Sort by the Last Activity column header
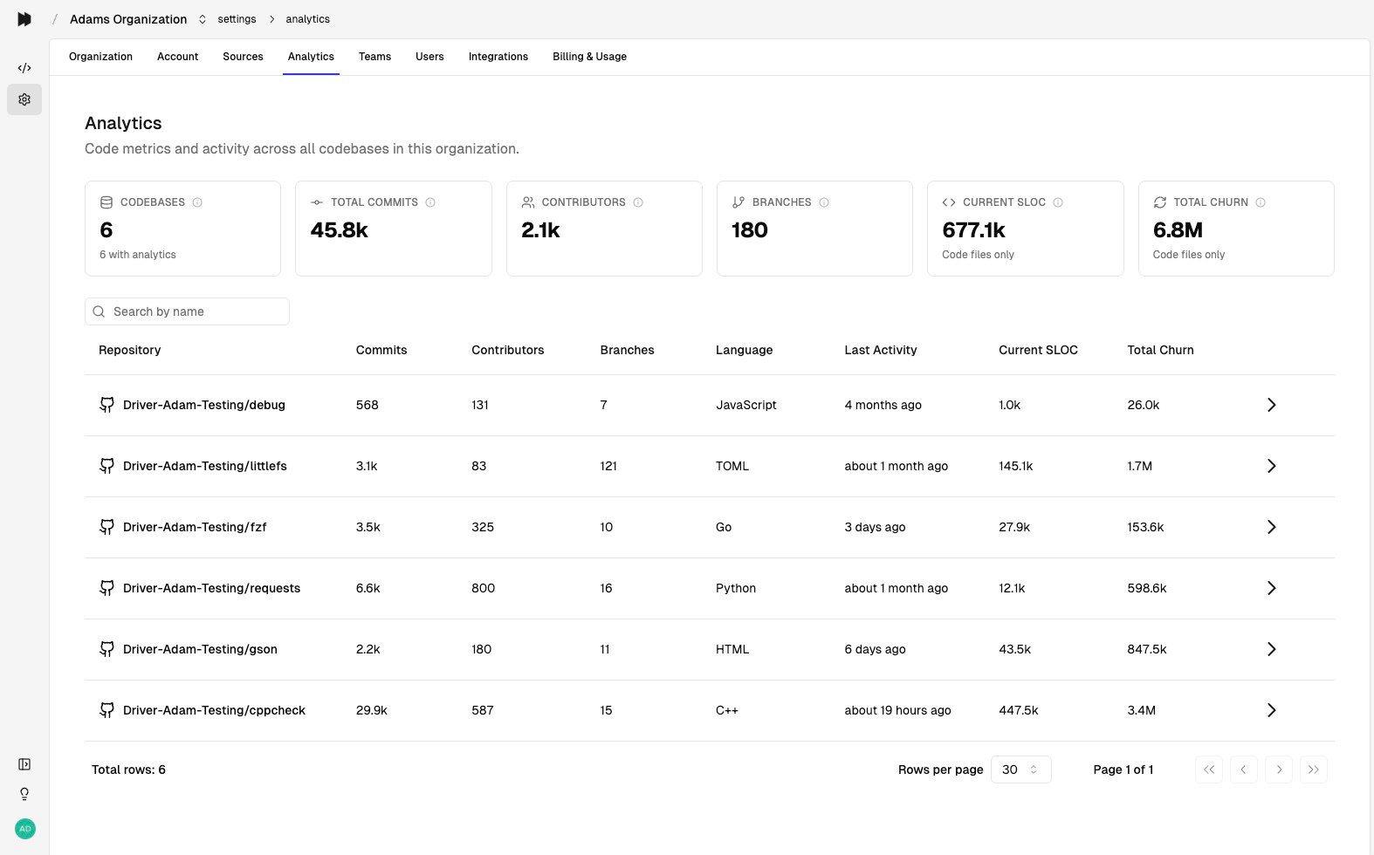This screenshot has width=1374, height=855. click(881, 350)
